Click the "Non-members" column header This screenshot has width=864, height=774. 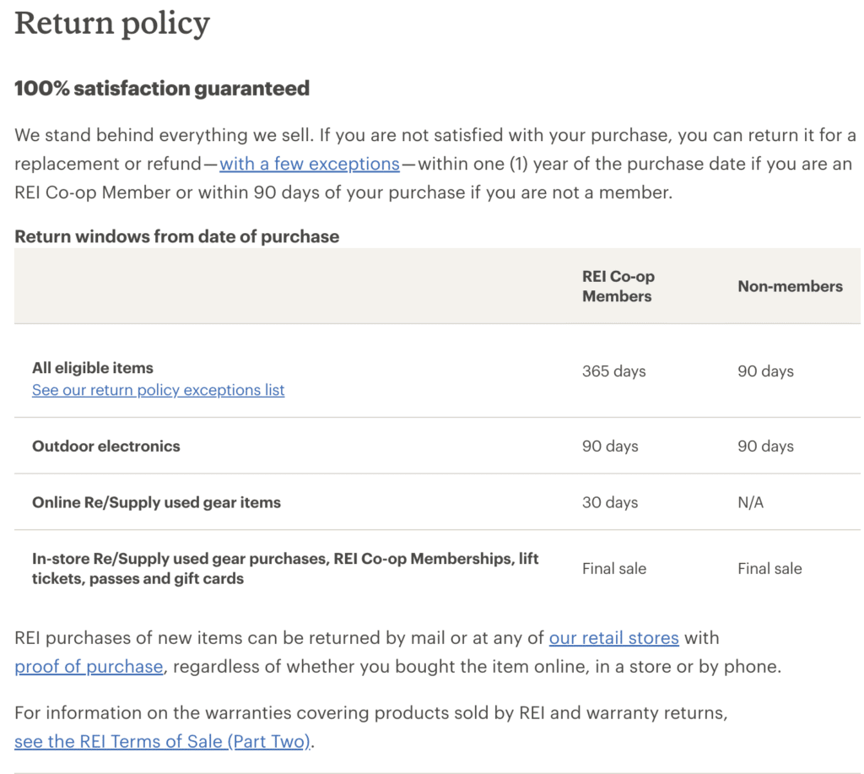790,286
